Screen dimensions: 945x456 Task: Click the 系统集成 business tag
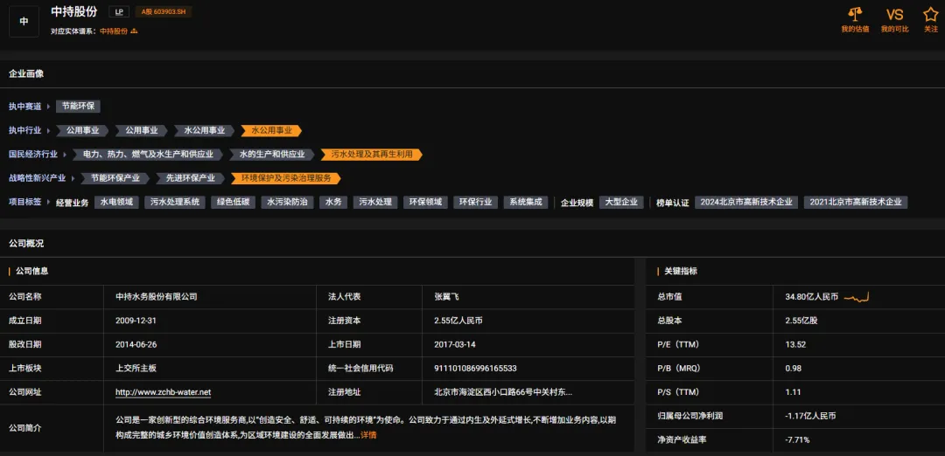point(526,203)
